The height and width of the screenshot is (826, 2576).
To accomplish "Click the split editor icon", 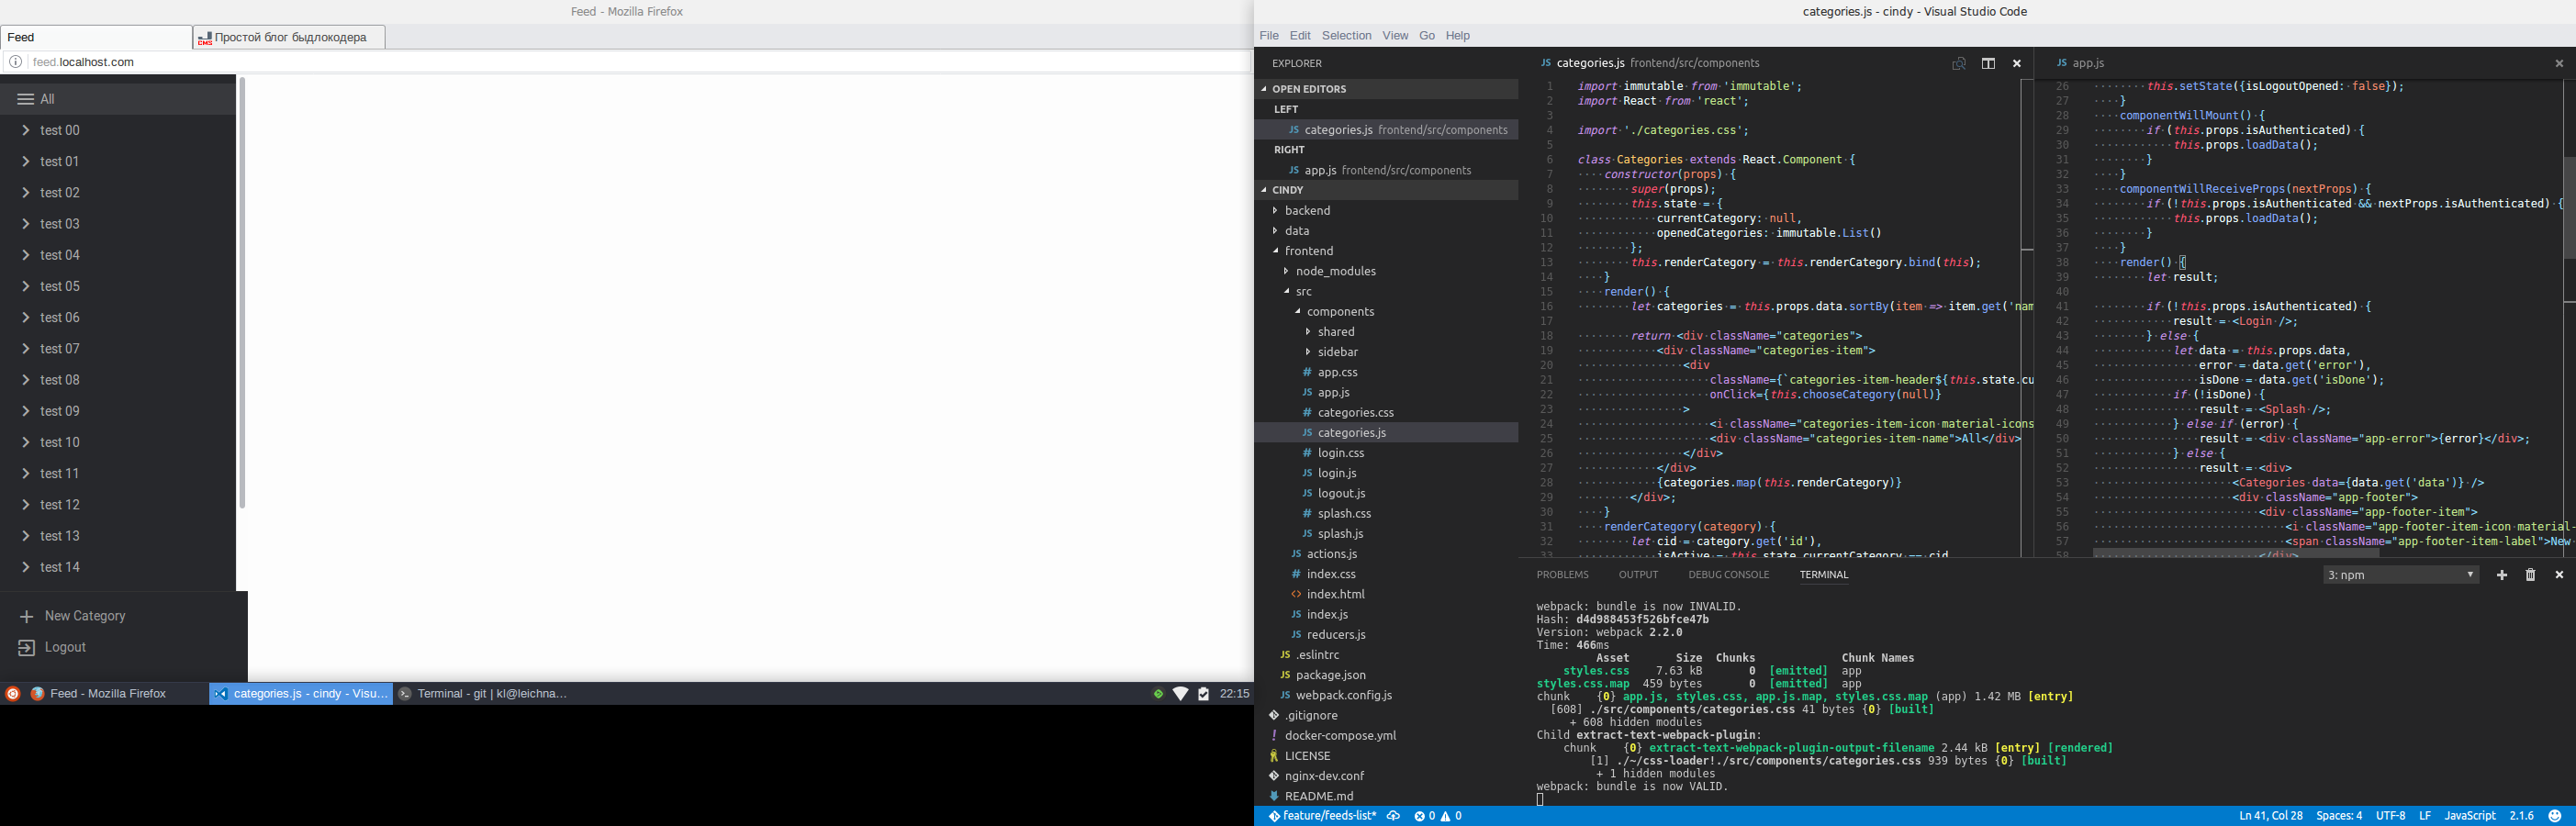I will pos(1988,63).
